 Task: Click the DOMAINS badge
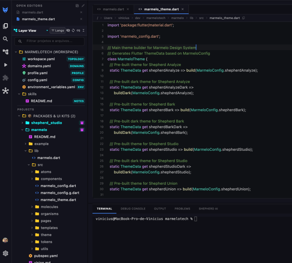pyautogui.click(x=77, y=66)
